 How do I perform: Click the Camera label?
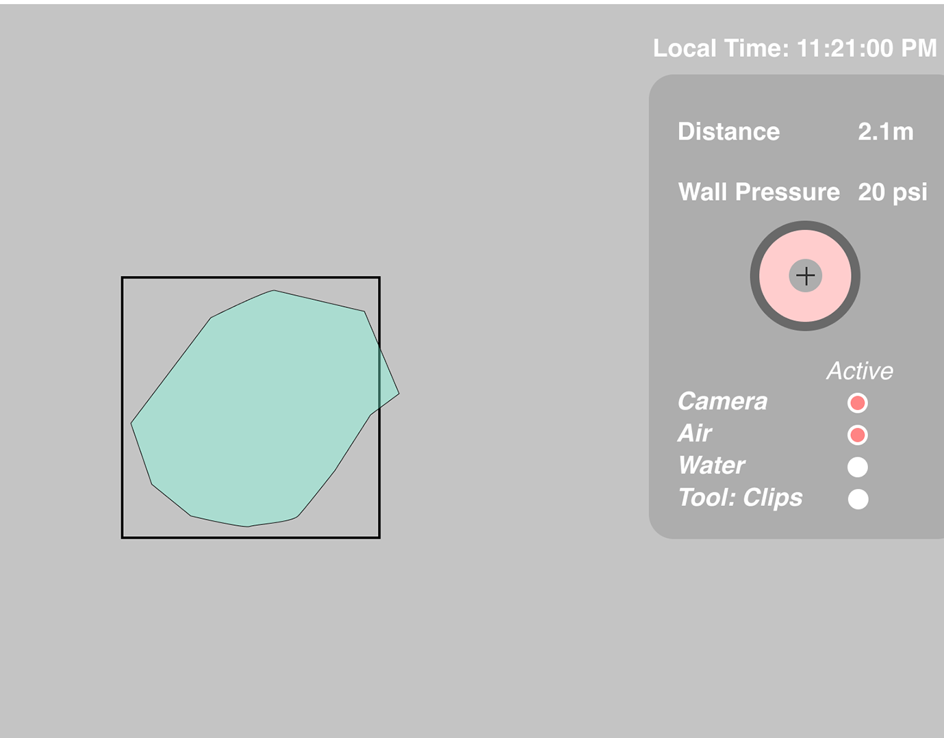pos(722,401)
